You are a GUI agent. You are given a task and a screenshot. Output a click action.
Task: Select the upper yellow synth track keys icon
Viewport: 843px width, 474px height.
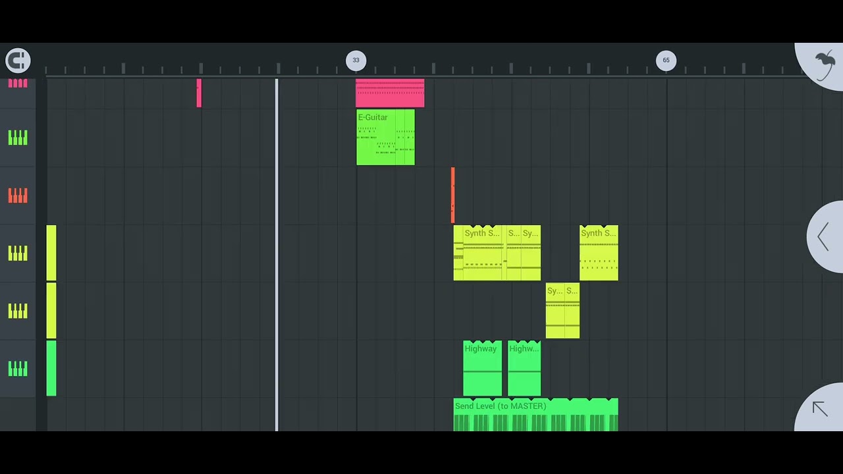[x=18, y=253]
